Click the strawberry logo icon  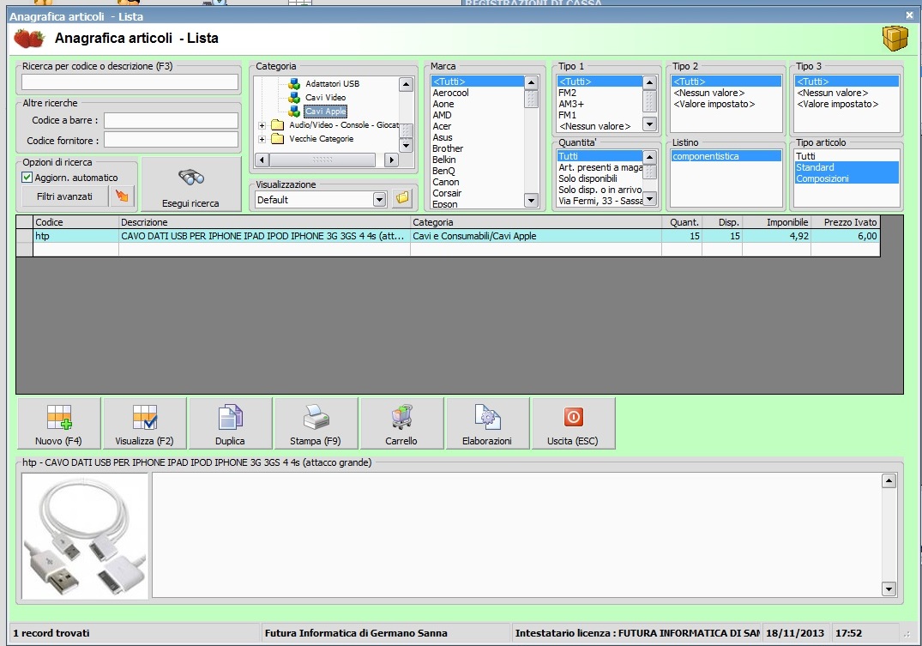point(29,39)
